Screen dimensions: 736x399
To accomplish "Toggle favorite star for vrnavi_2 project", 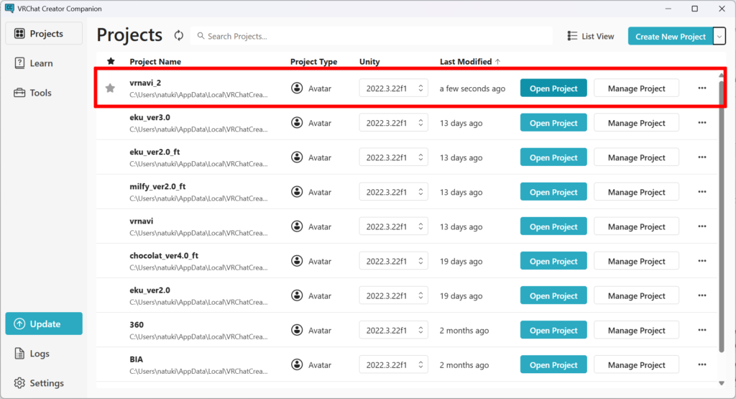I will point(110,88).
